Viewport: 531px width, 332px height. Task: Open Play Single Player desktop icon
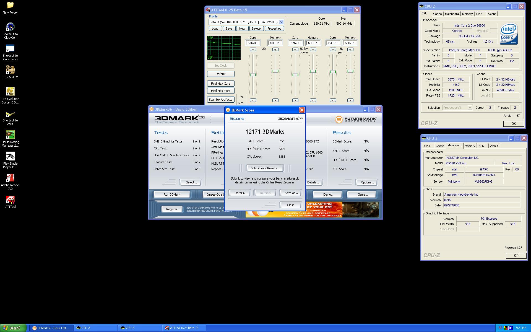(x=10, y=156)
